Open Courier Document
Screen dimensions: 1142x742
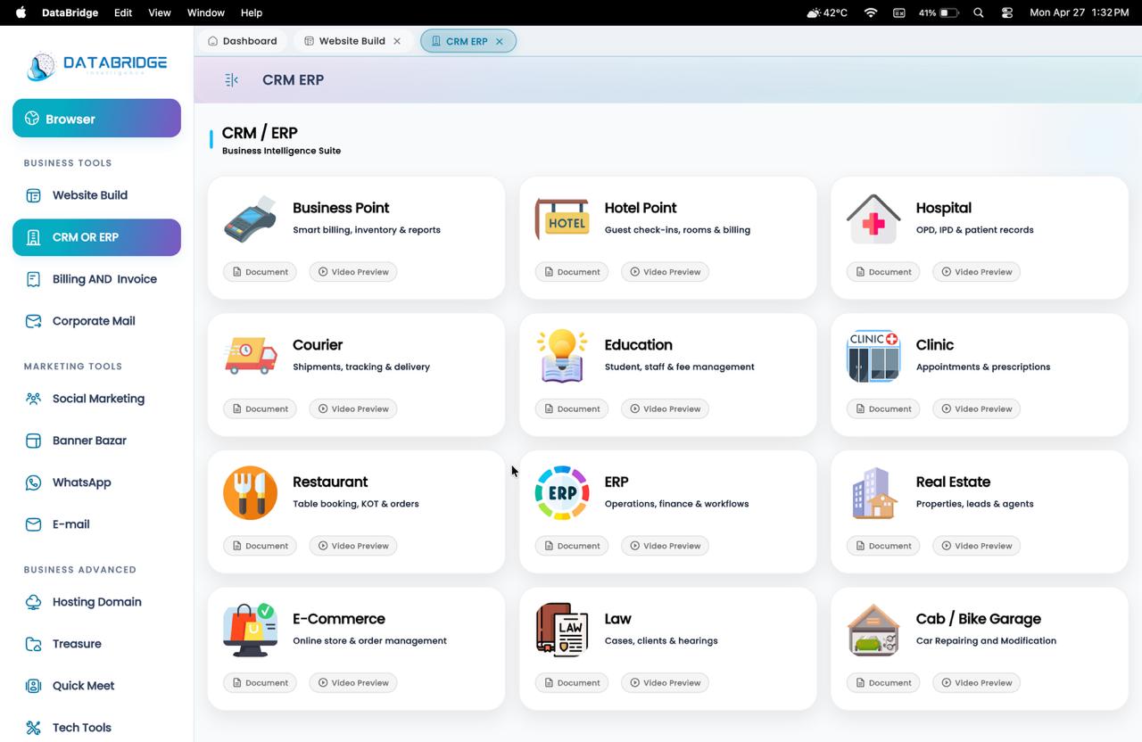coord(260,408)
